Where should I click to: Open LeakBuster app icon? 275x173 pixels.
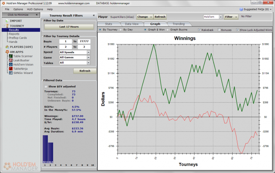click(11, 61)
